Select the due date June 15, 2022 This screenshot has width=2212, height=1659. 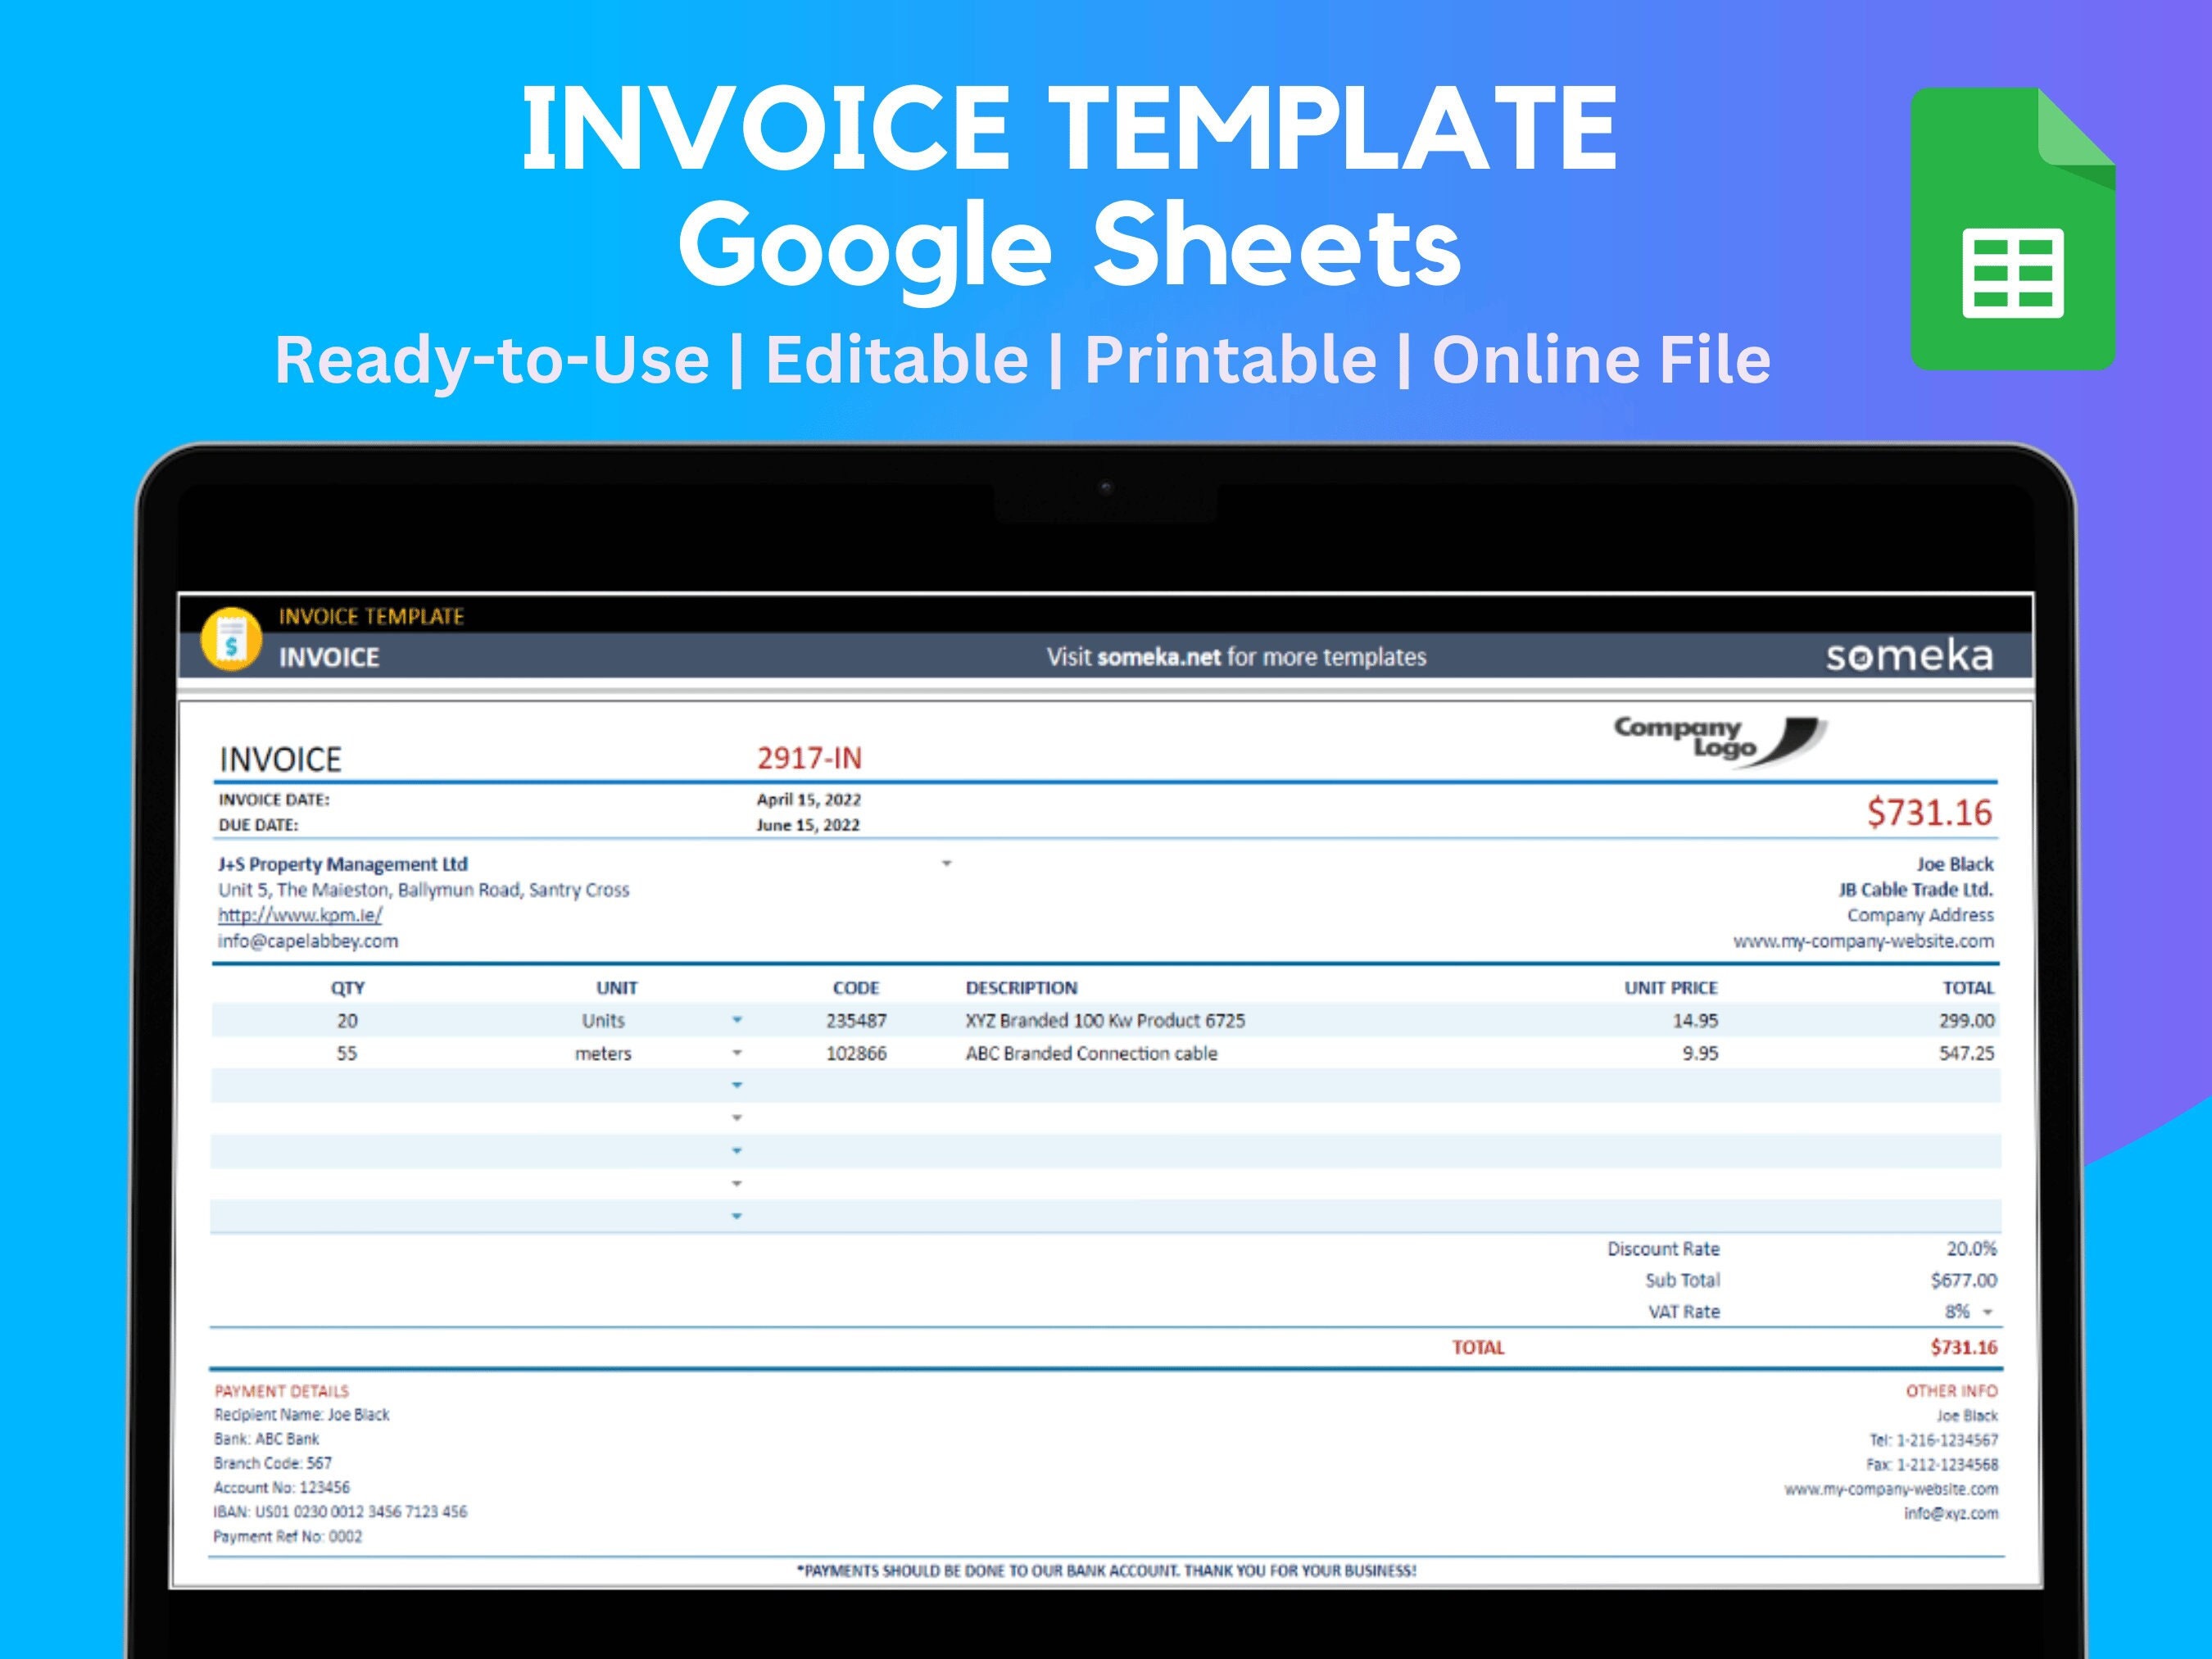click(x=808, y=825)
